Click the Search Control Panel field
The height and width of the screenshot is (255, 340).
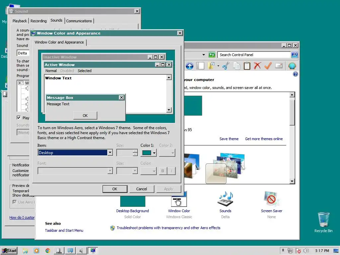[254, 55]
